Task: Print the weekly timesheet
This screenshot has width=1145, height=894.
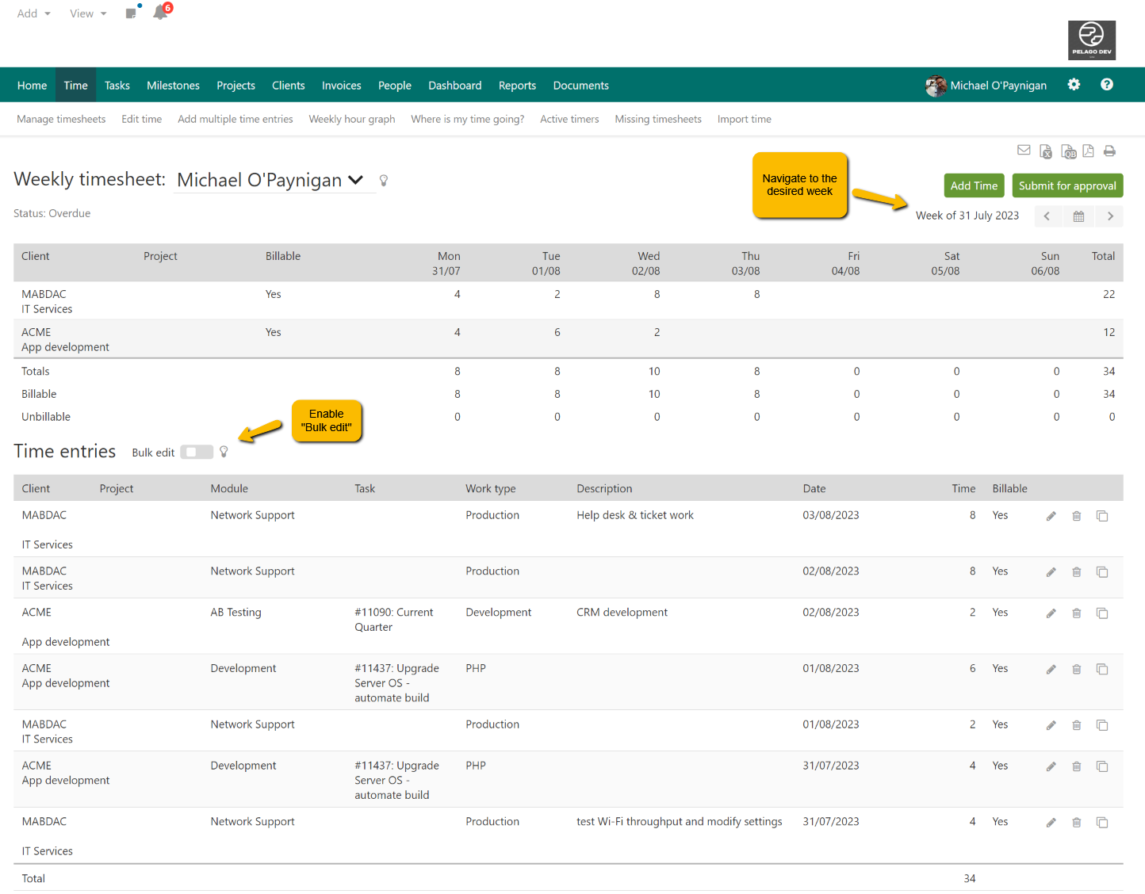Action: pyautogui.click(x=1109, y=151)
